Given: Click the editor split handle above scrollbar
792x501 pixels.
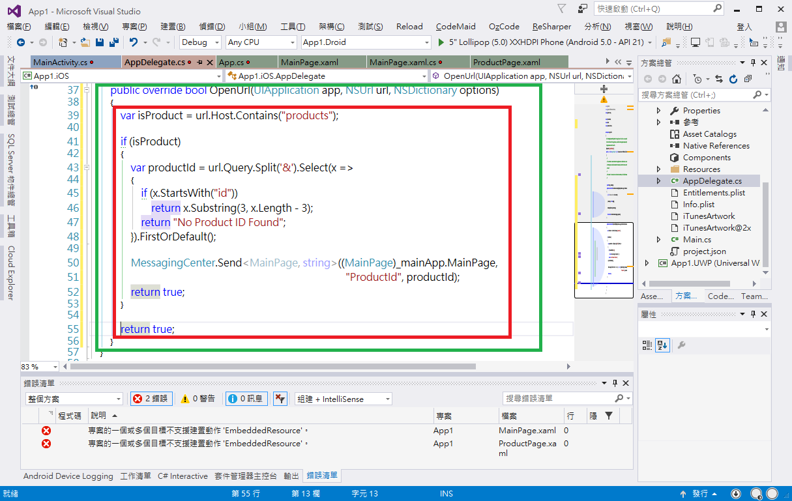Looking at the screenshot, I should 604,89.
